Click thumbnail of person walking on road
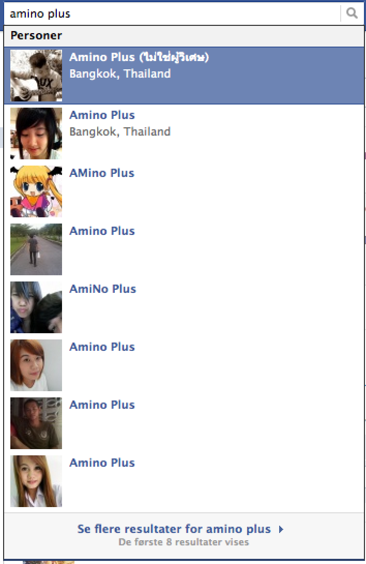Viewport: 366px width, 564px height. click(x=36, y=249)
